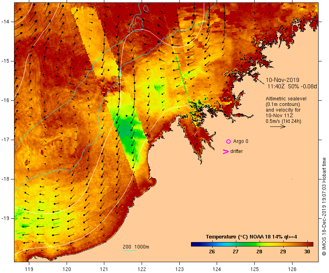
Task: Click the '122' longitude axis label
Action: (142, 269)
